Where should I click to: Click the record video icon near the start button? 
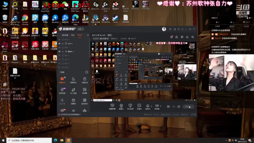click(168, 106)
